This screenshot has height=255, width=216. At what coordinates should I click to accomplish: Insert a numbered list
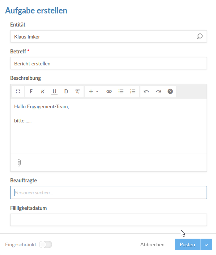(133, 92)
